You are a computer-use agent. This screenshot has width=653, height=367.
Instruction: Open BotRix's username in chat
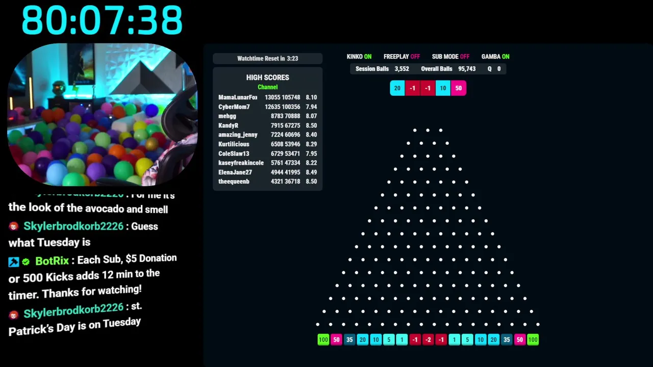(52, 261)
